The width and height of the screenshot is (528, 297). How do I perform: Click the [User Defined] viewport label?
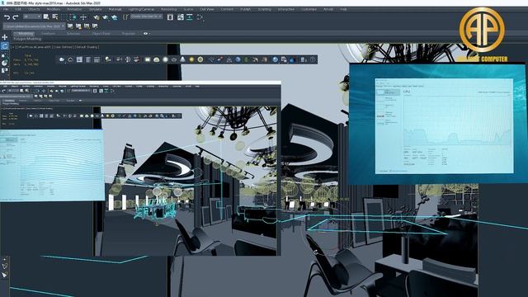64,47
